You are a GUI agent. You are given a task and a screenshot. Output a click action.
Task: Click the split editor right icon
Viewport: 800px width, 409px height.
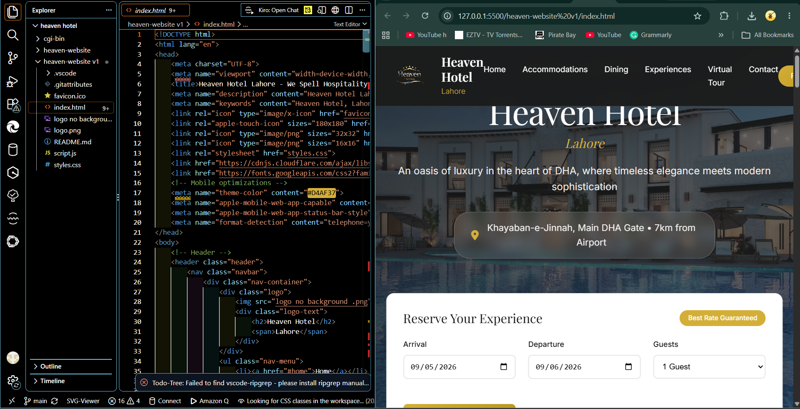349,10
